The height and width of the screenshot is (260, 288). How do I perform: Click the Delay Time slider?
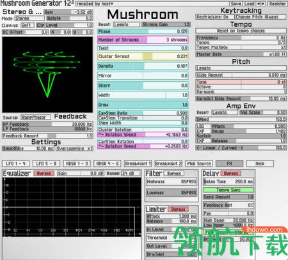point(228,181)
